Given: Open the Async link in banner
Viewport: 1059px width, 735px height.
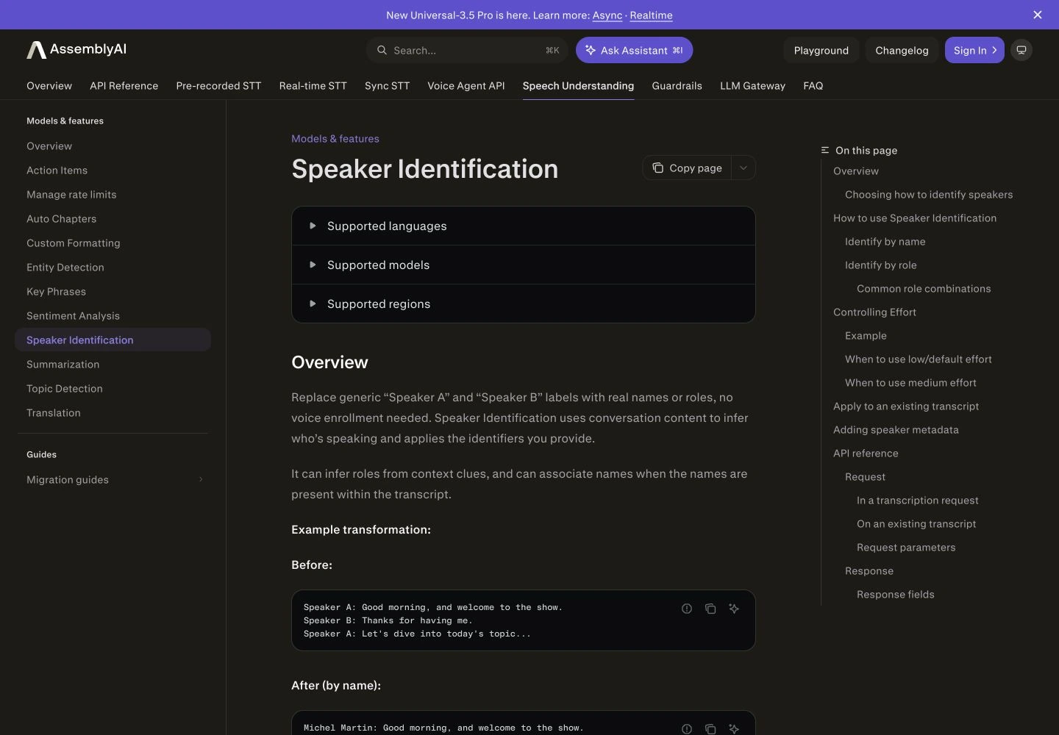Looking at the screenshot, I should (607, 15).
